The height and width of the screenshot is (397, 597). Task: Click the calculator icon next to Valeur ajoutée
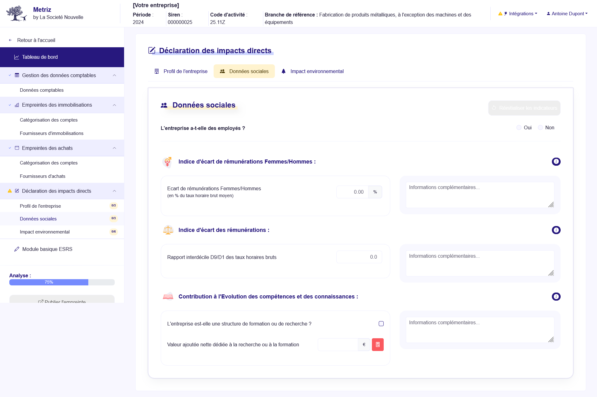(377, 344)
